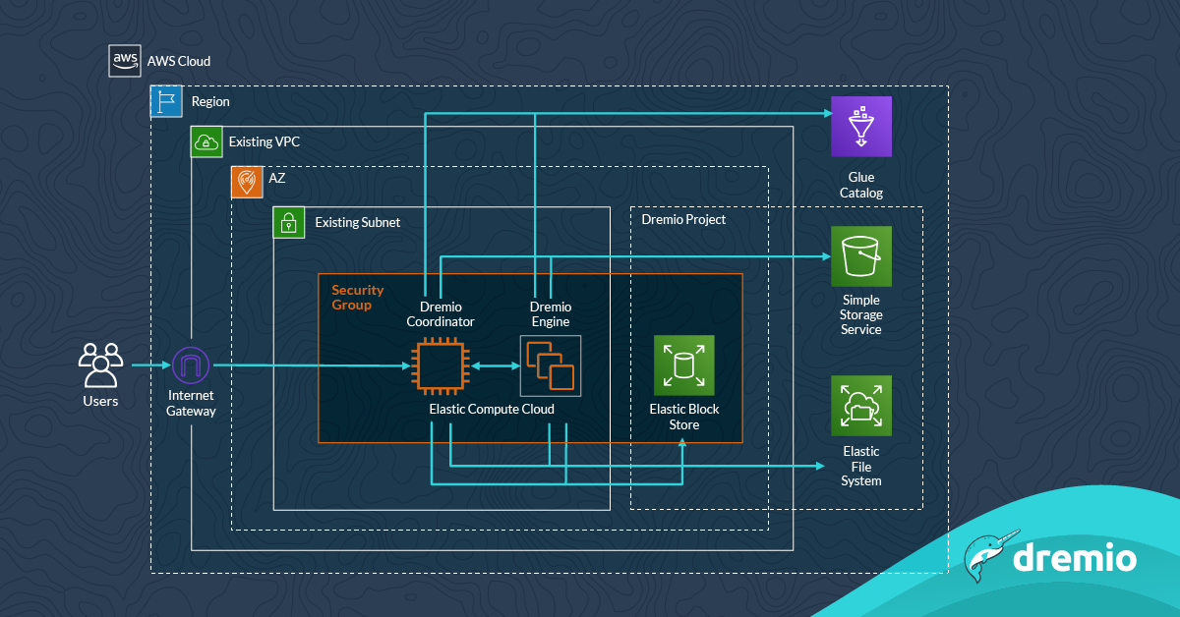This screenshot has width=1180, height=617.
Task: Select the Elastic Block Store icon
Action: click(x=683, y=365)
